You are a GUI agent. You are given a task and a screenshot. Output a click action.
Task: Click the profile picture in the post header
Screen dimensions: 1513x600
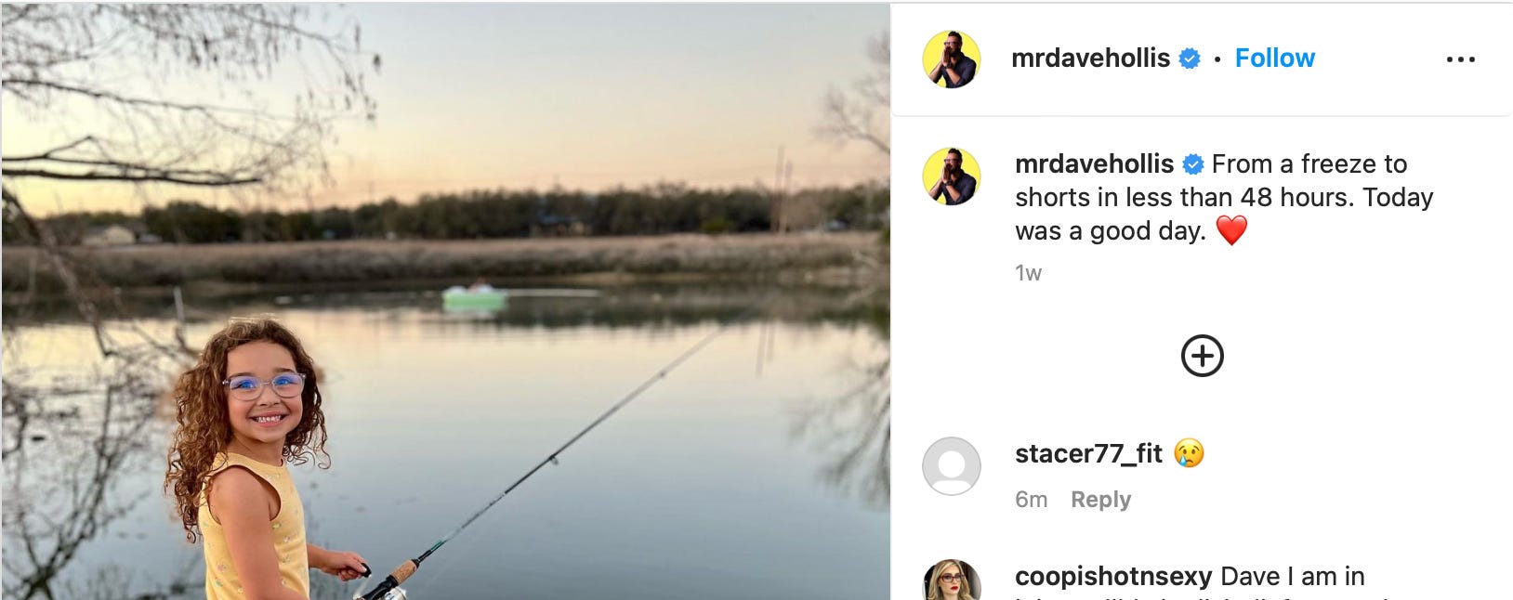951,59
